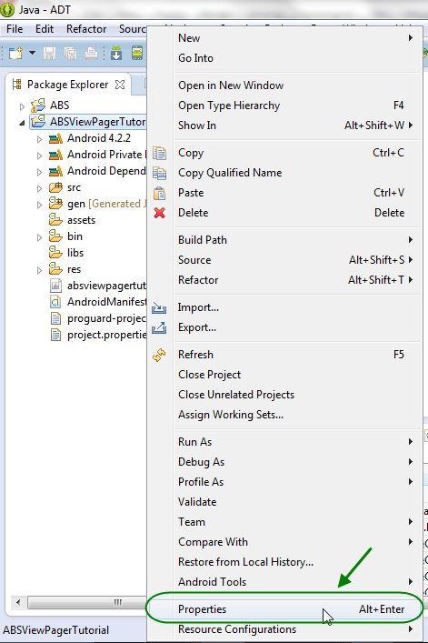The image size is (428, 643).
Task: Click the Android 4.2.2 library icon
Action: click(55, 138)
